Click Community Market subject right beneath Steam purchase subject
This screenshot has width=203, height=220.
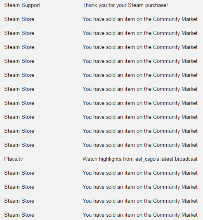140,19
